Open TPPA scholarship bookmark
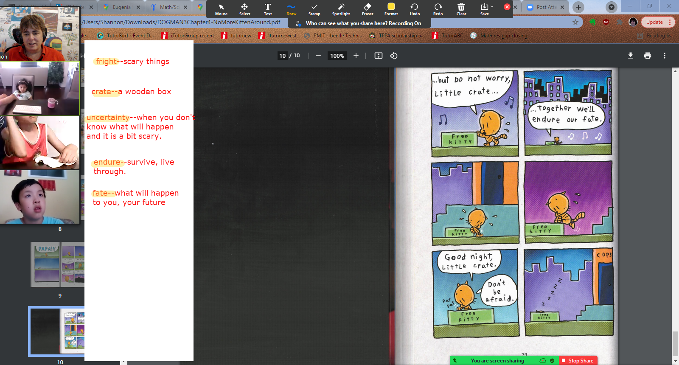The height and width of the screenshot is (365, 679). (397, 36)
